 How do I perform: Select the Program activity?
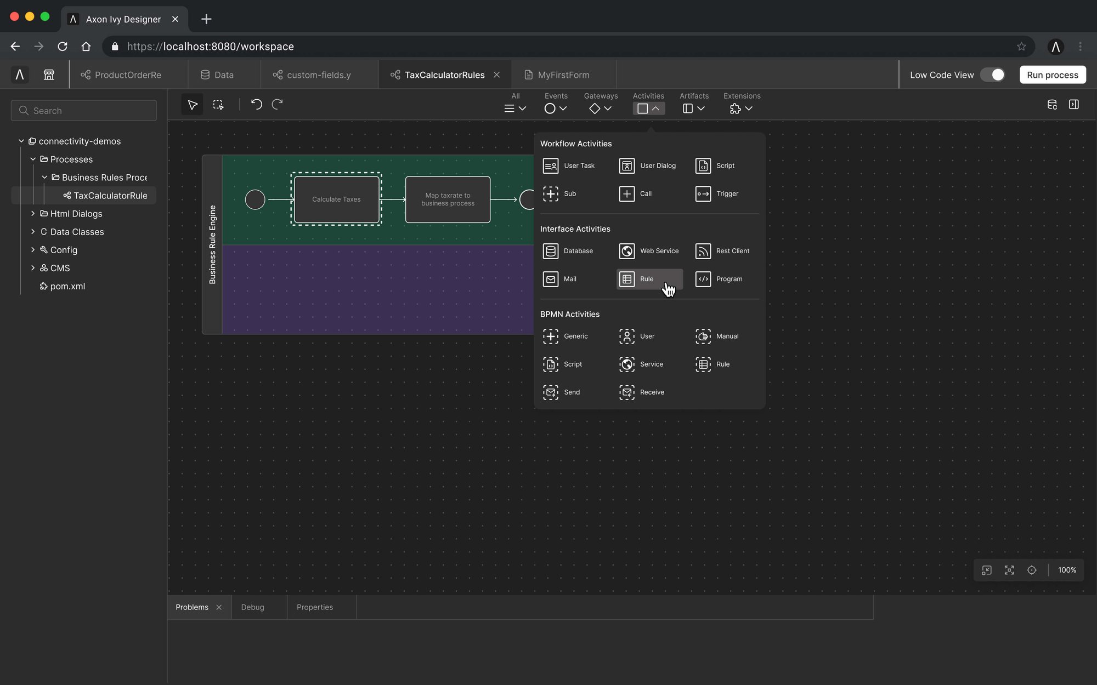tap(719, 279)
